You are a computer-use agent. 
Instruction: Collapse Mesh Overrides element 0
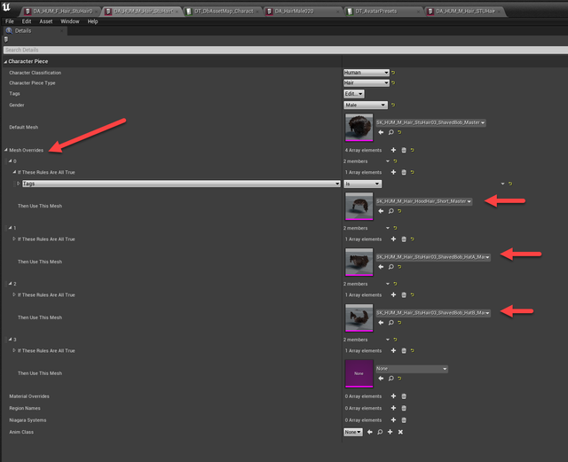pos(10,161)
